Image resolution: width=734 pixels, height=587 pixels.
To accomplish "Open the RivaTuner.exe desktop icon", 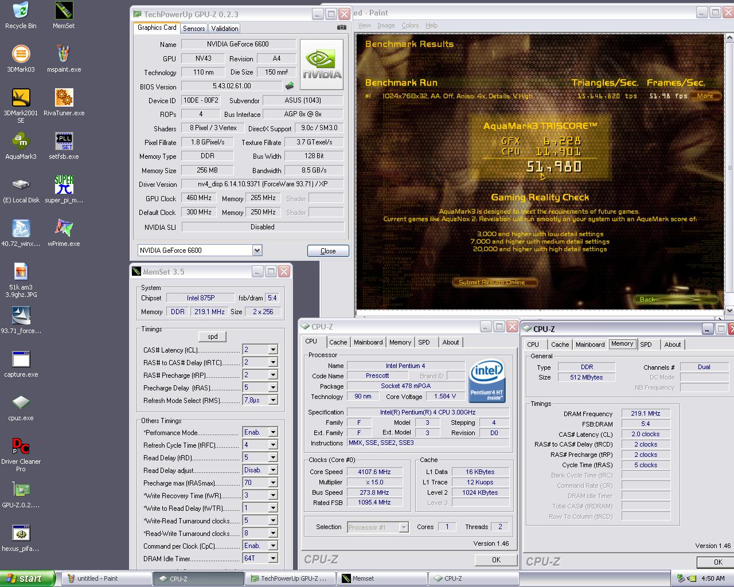I will coord(64,102).
